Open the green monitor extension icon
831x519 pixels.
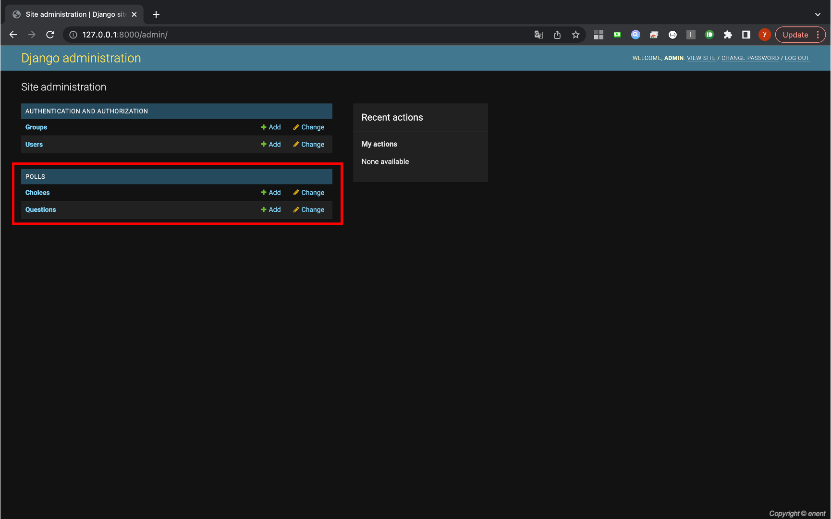point(617,35)
